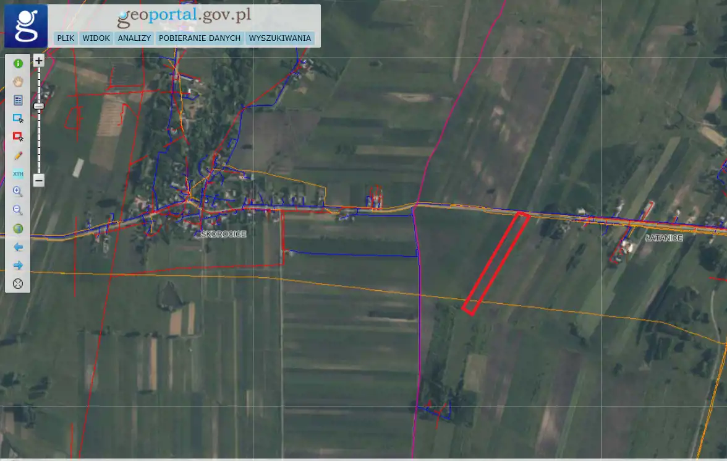This screenshot has width=727, height=461.
Task: Activate the pencil drawing tool
Action: (x=18, y=155)
